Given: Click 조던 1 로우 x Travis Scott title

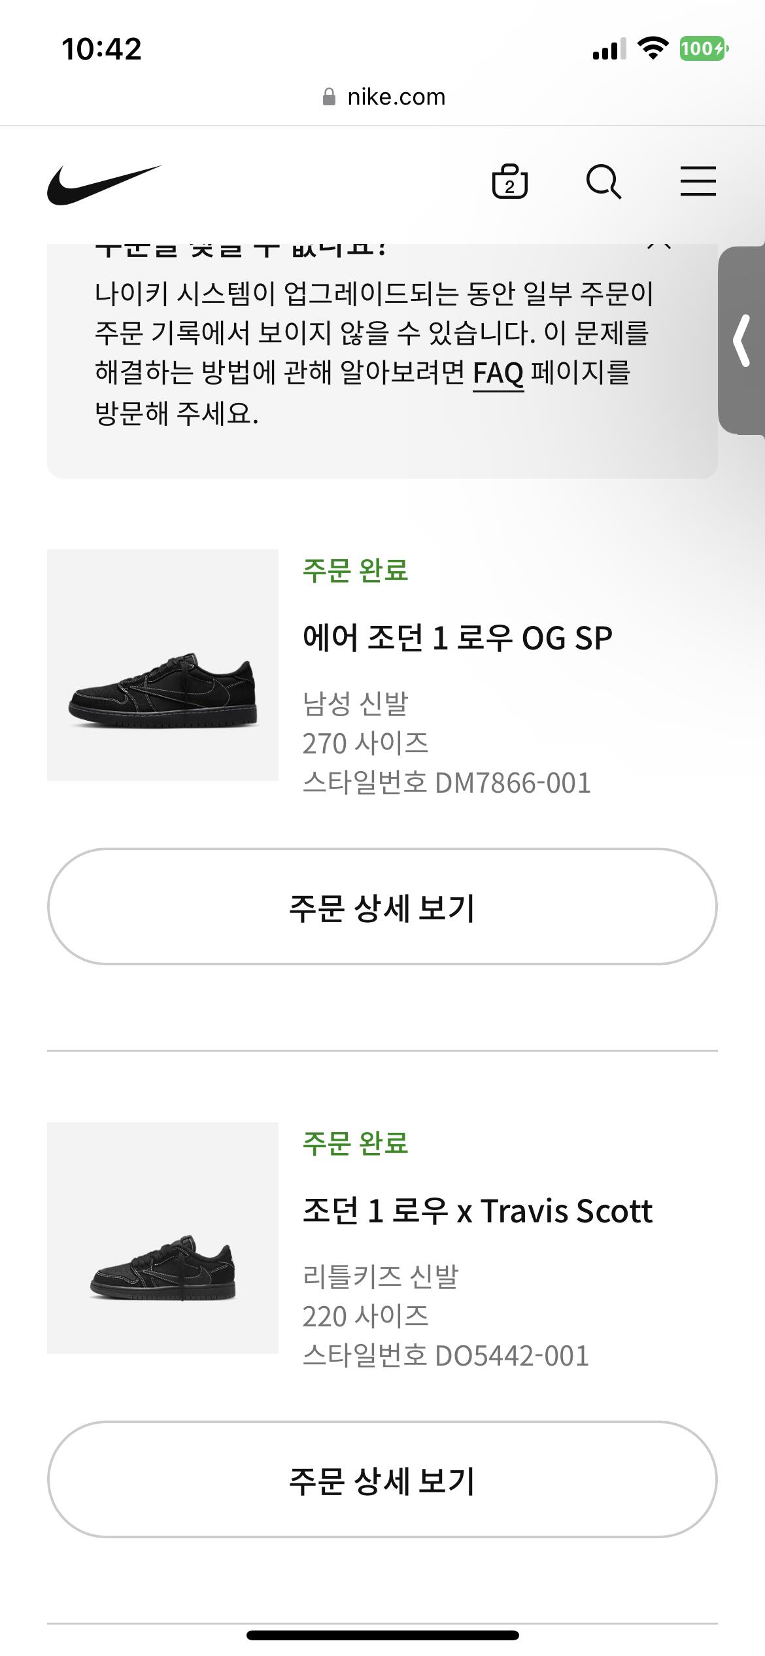Looking at the screenshot, I should [477, 1211].
